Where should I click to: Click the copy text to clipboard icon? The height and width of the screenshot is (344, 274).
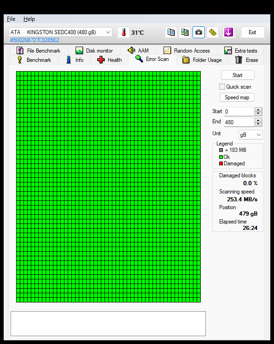[171, 32]
